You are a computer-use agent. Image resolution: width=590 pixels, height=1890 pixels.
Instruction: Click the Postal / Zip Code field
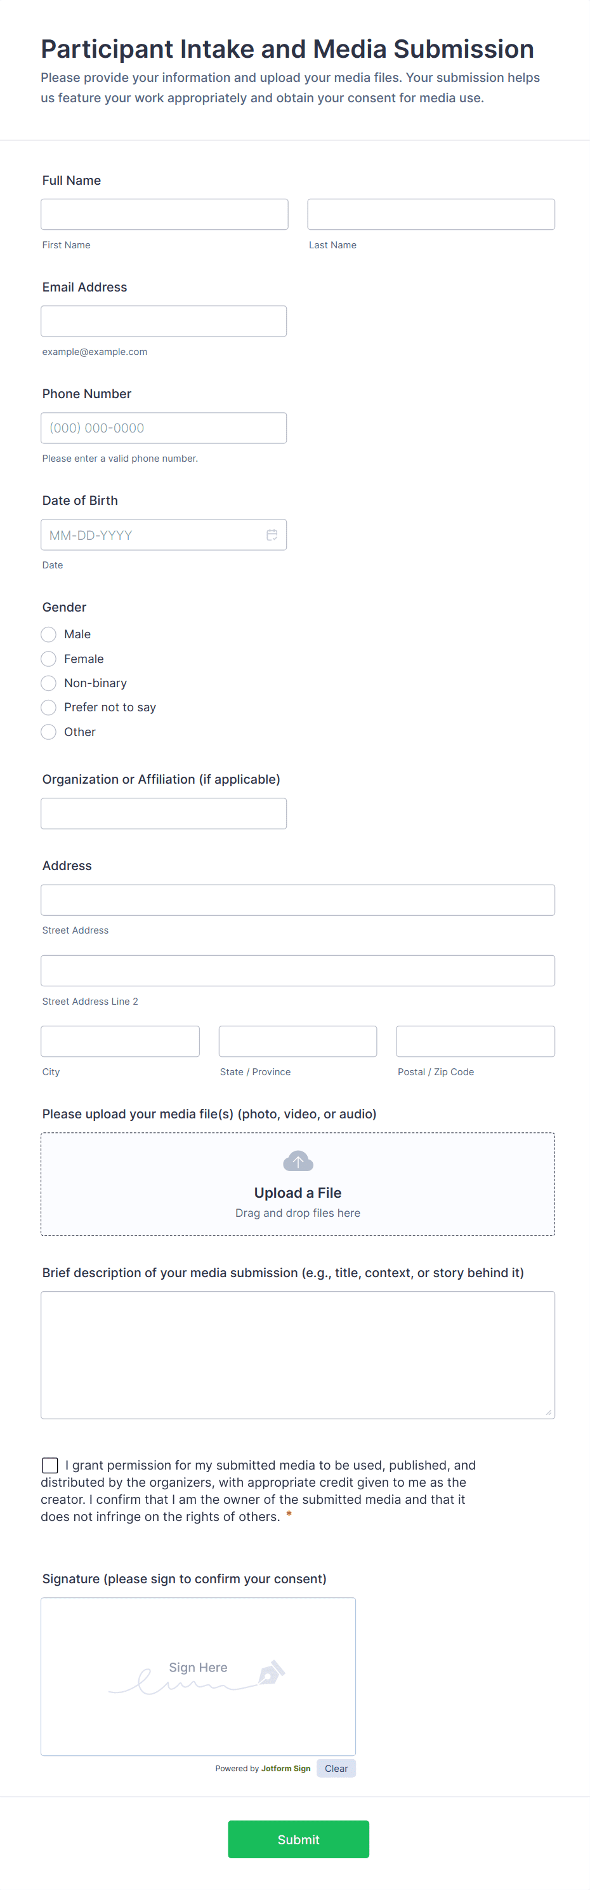point(475,1040)
